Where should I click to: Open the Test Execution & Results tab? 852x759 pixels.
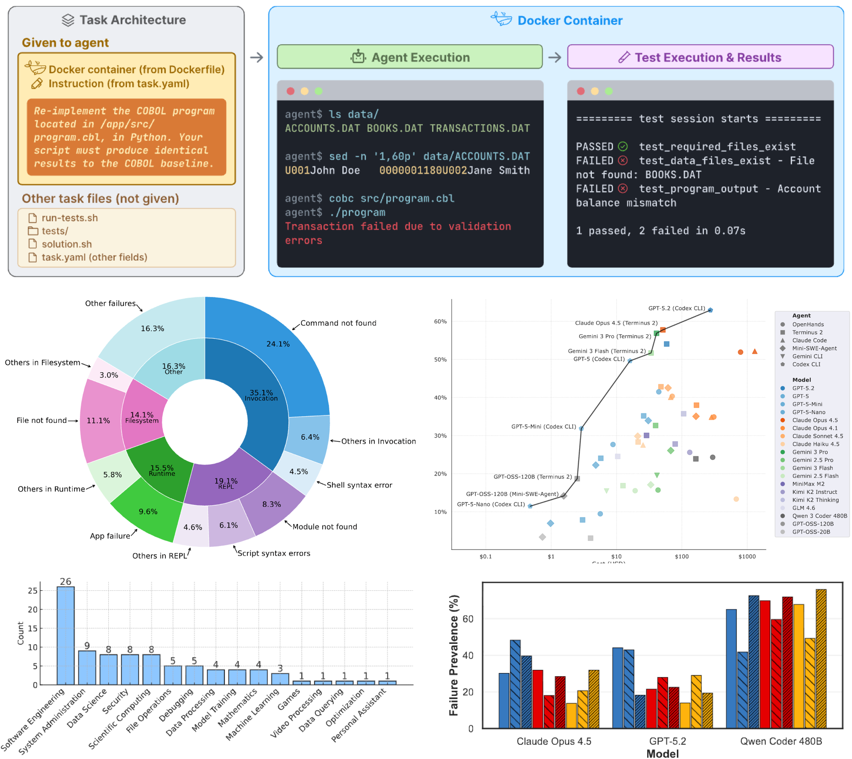tap(700, 57)
